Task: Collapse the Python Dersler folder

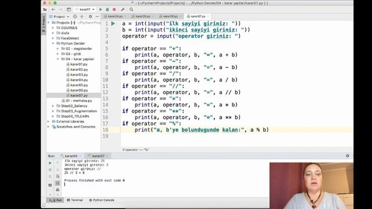Action: coord(53,44)
